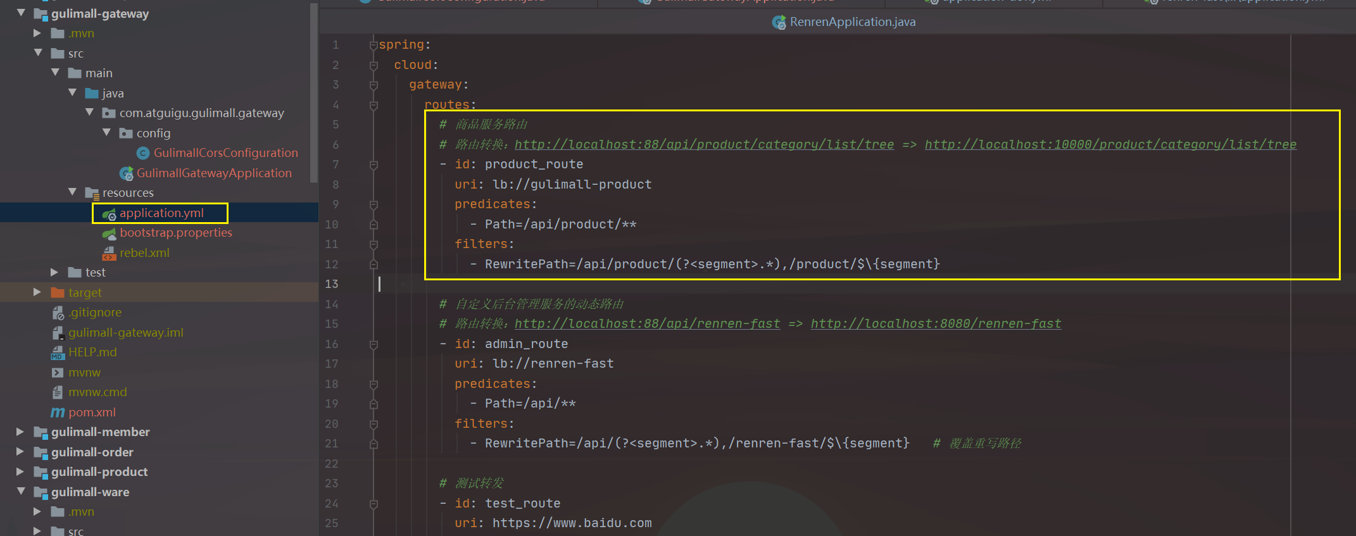Fold the gateway block at line 3

(x=374, y=85)
